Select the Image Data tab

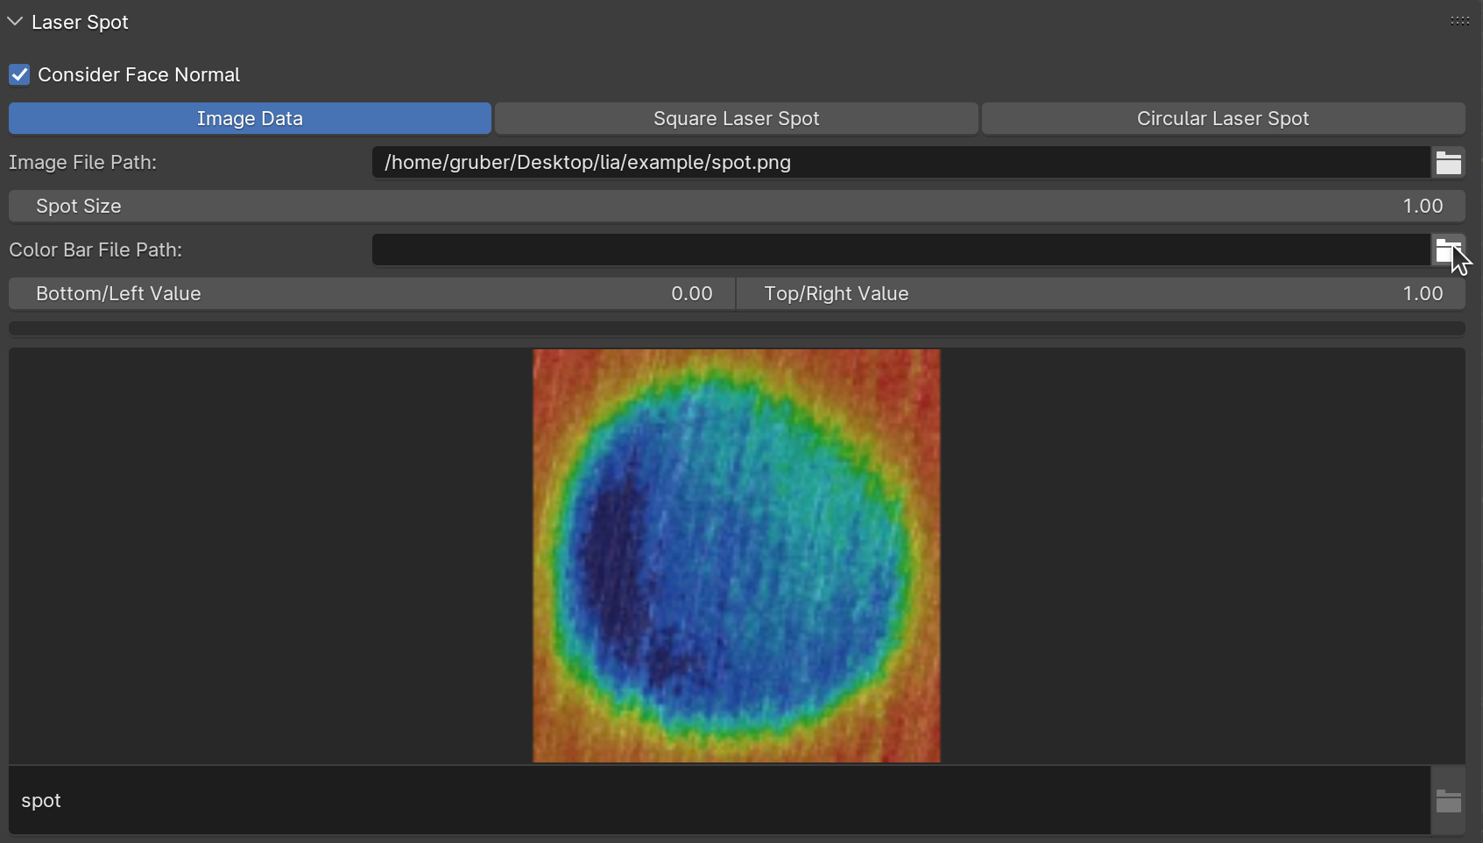(250, 118)
